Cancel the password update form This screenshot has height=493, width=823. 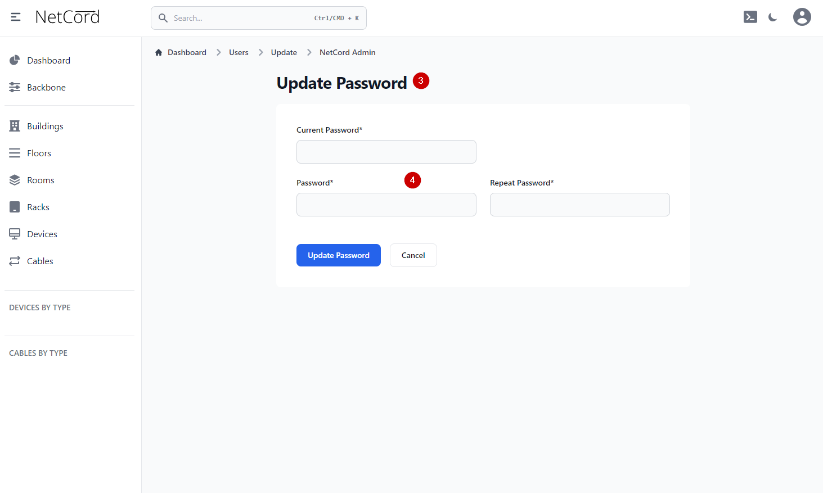click(x=413, y=255)
